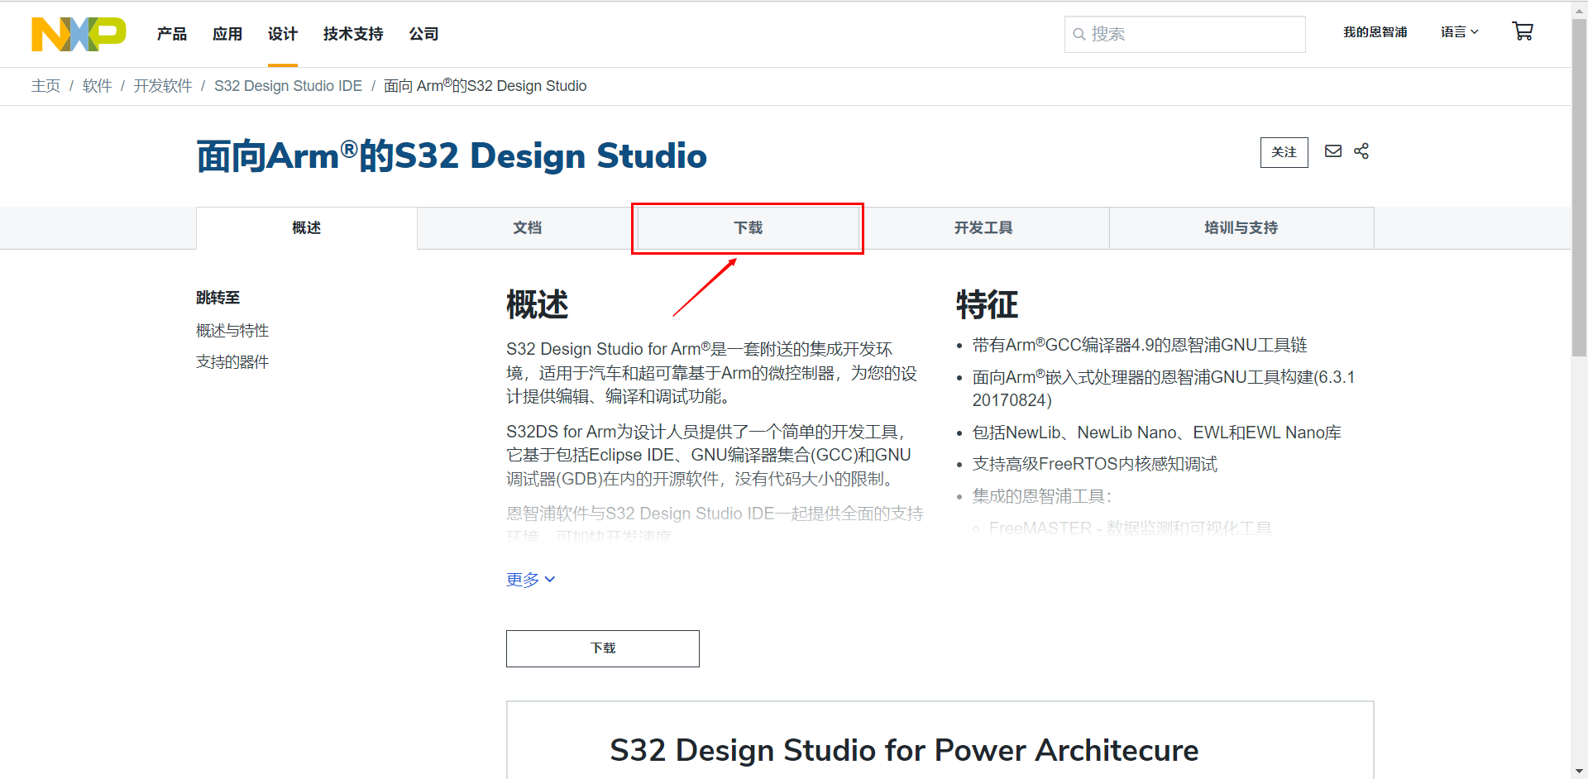Click the search magnifier icon
This screenshot has height=779, width=1588.
point(1079,34)
